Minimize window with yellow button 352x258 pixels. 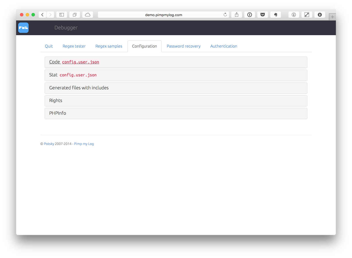27,15
